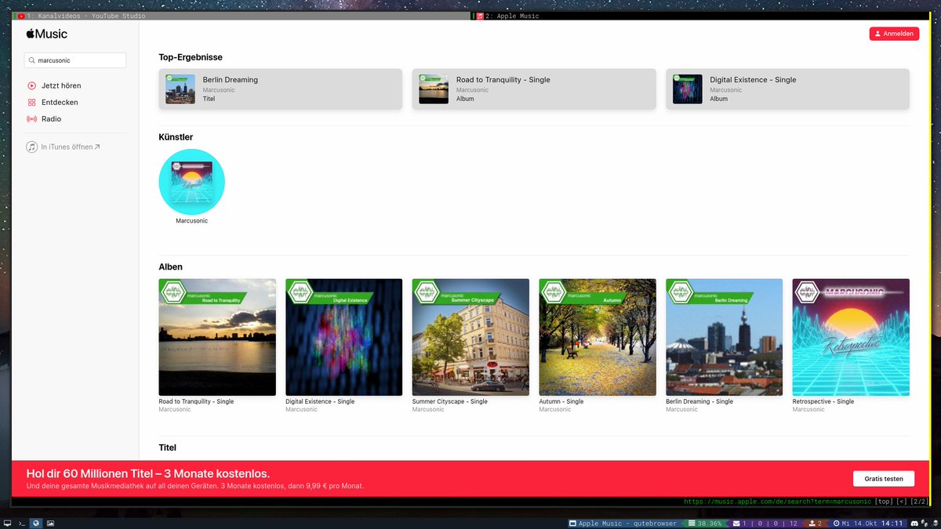Click the music.apple.com URL in status bar
The height and width of the screenshot is (529, 941).
coord(777,502)
